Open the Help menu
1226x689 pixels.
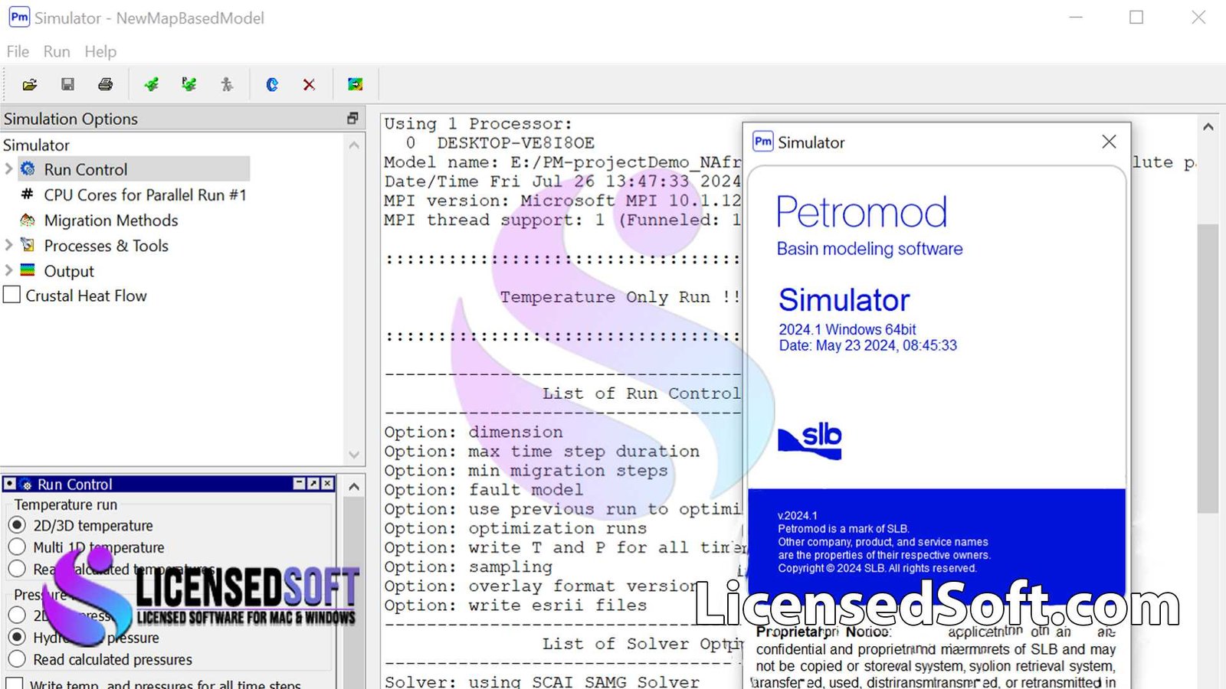(100, 51)
